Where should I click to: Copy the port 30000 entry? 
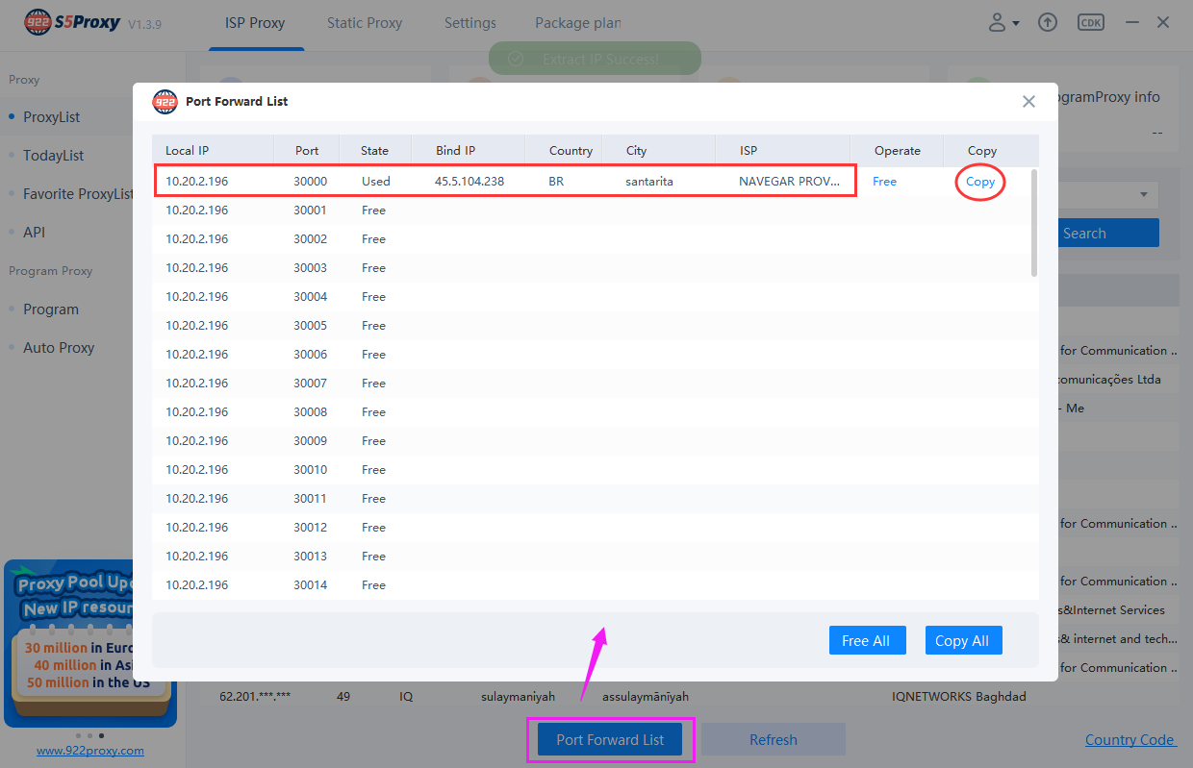click(980, 181)
